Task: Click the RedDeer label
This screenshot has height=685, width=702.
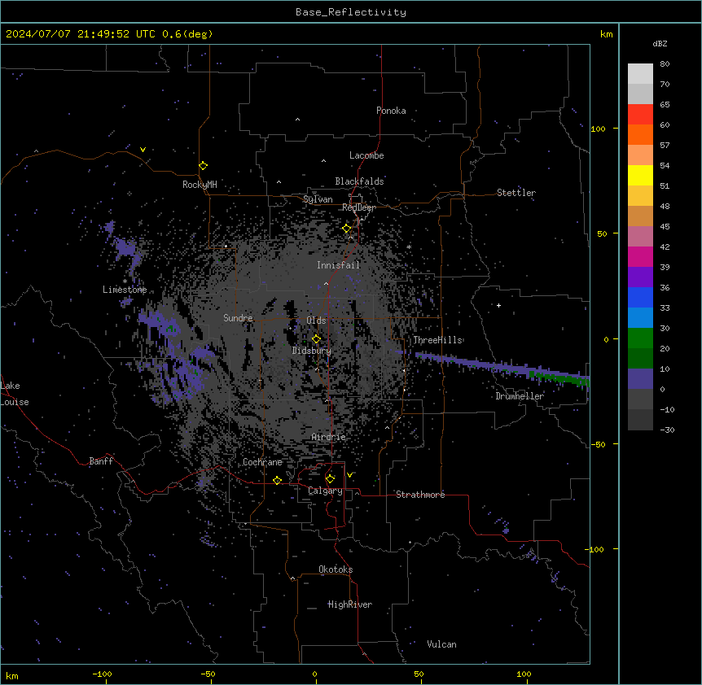Action: (x=359, y=207)
